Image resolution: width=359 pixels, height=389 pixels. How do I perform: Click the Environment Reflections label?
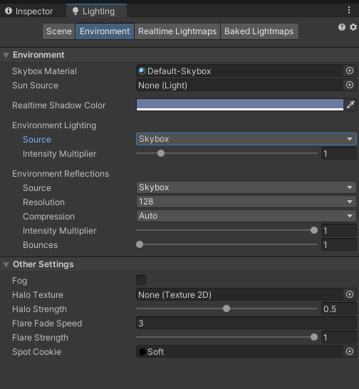click(61, 174)
